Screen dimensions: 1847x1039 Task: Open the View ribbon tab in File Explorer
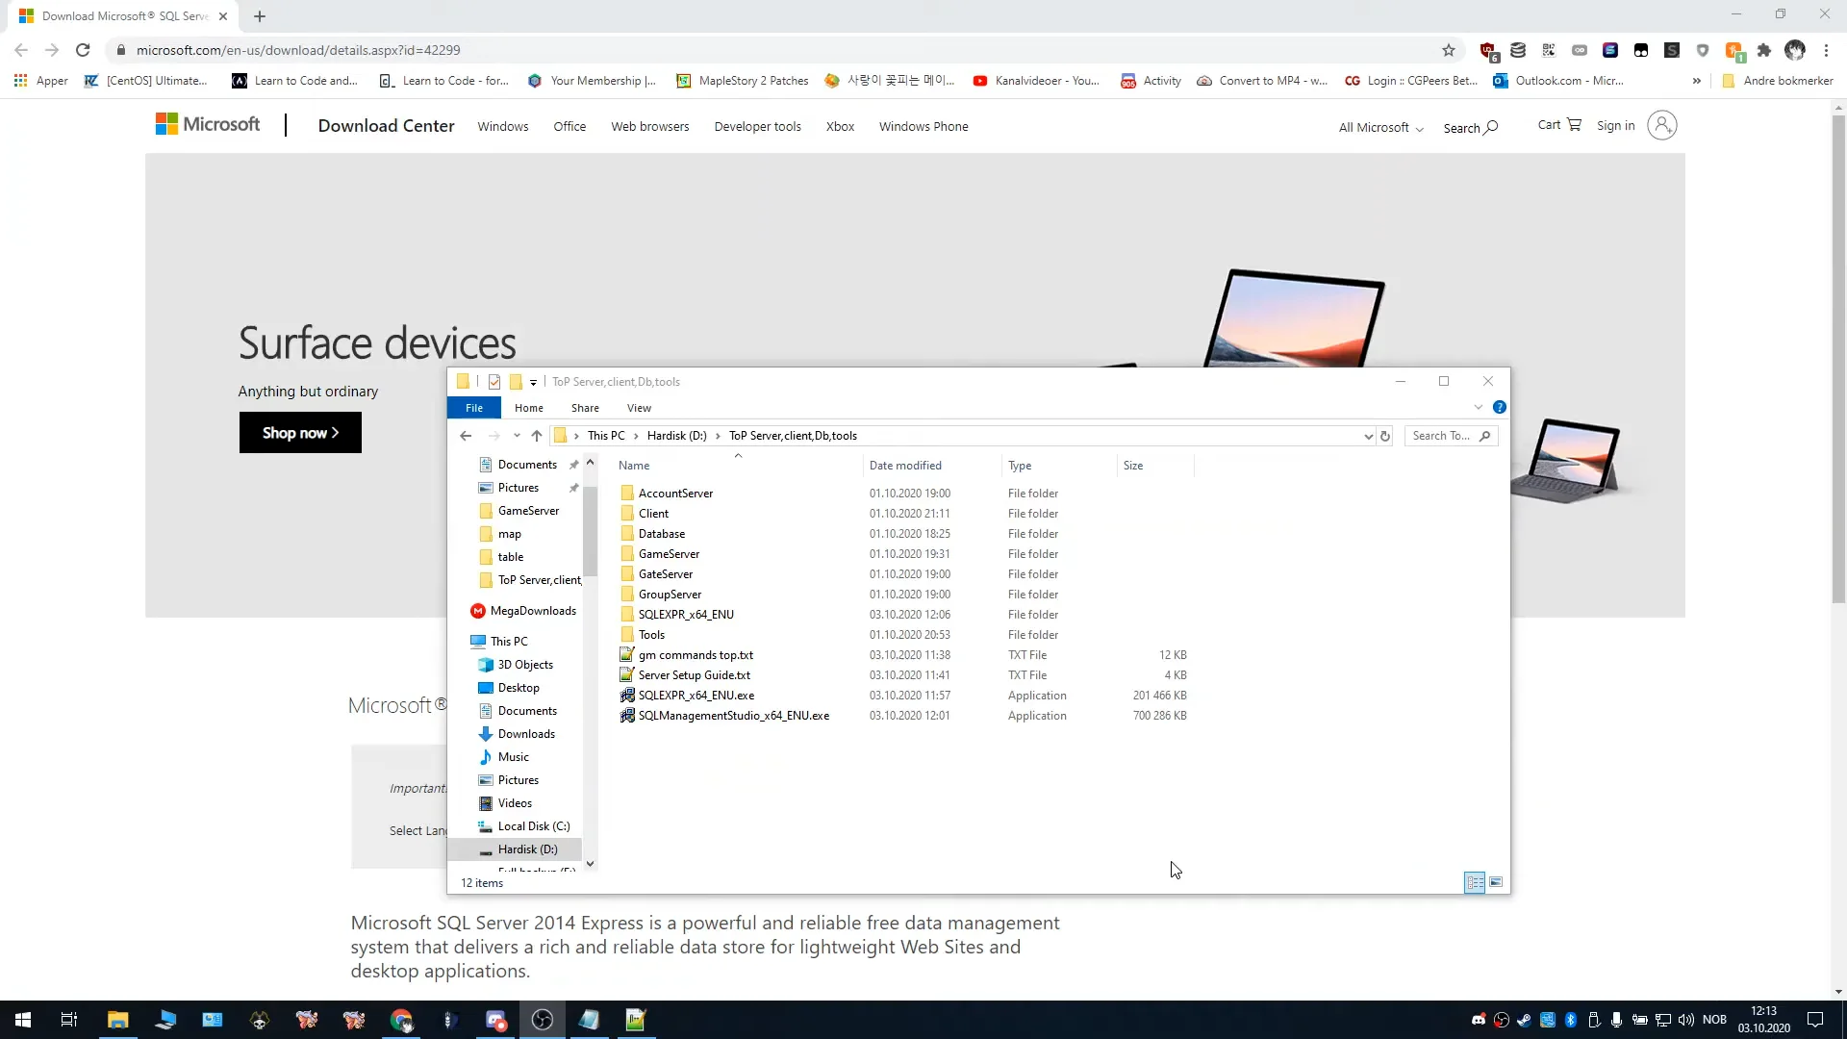(639, 408)
